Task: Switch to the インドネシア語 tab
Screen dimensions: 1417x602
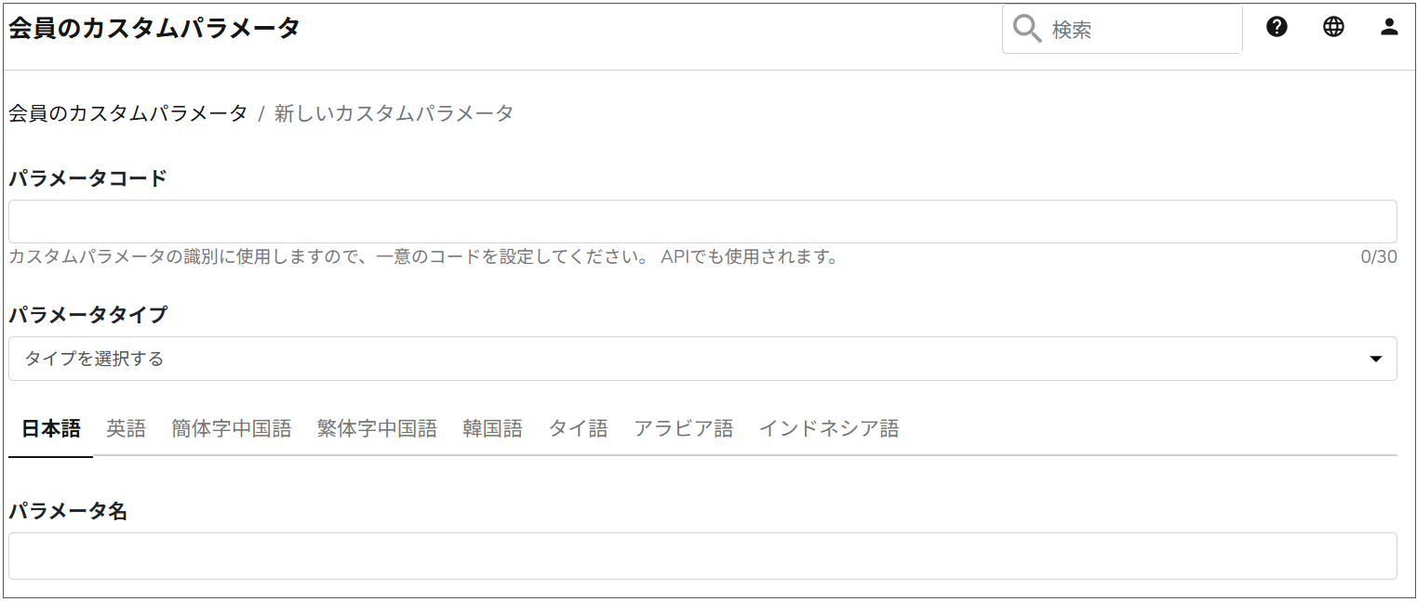Action: click(829, 428)
